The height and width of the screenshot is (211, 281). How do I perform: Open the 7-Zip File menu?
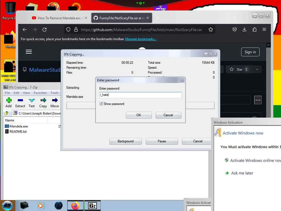[x=7, y=93]
